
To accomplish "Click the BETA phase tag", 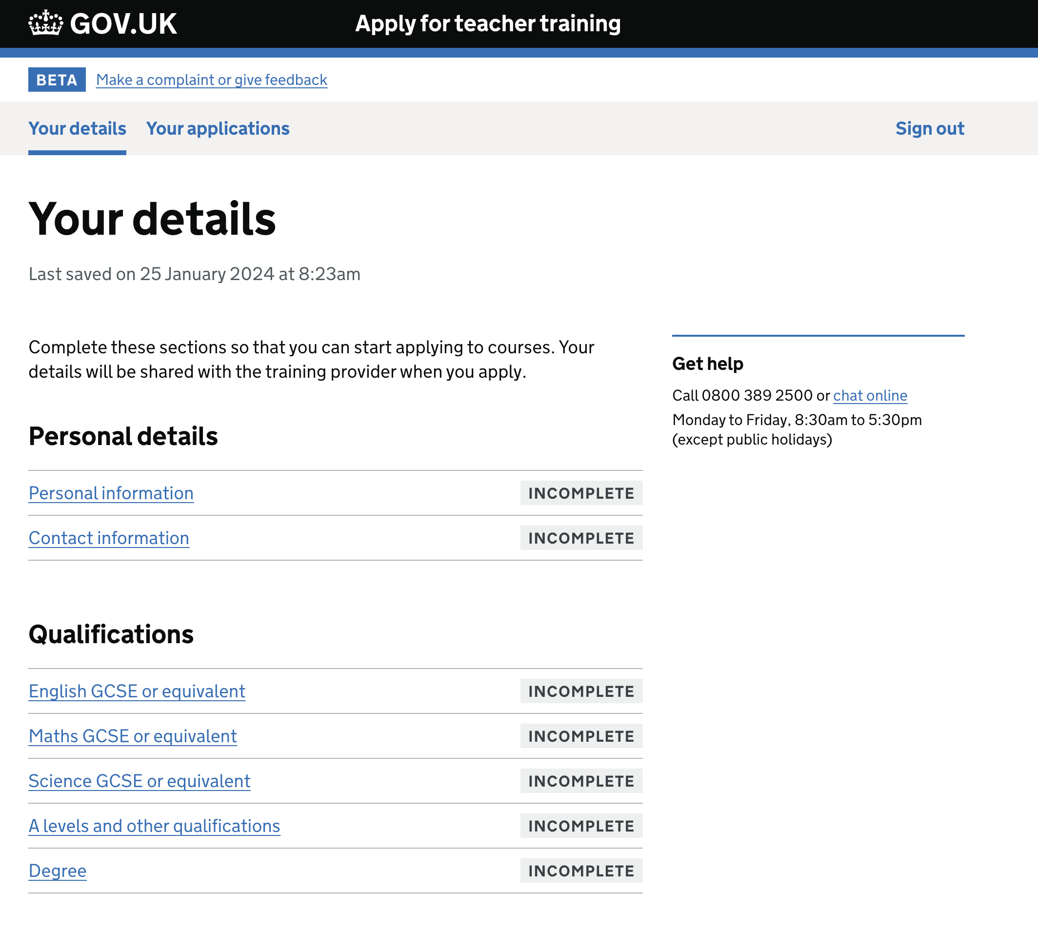I will 57,80.
